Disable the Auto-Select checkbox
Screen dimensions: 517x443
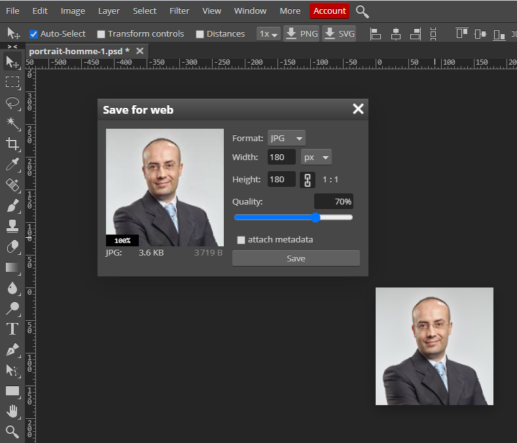tap(34, 34)
